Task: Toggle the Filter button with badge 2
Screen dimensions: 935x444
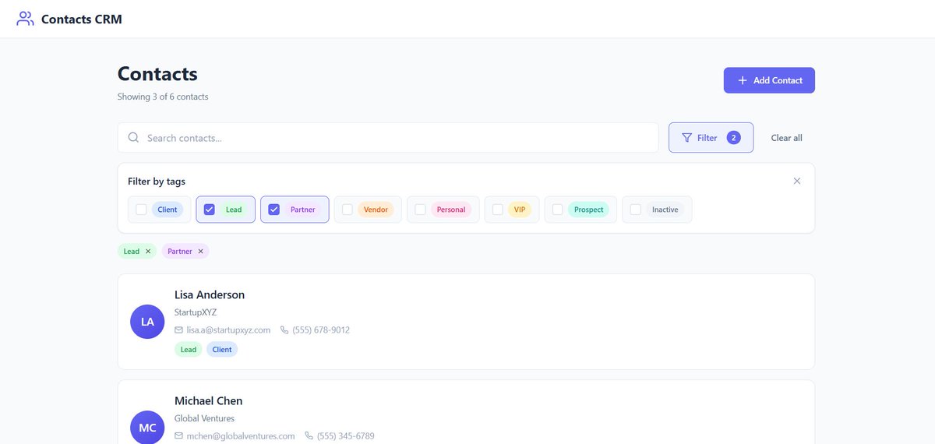Action: click(x=711, y=138)
